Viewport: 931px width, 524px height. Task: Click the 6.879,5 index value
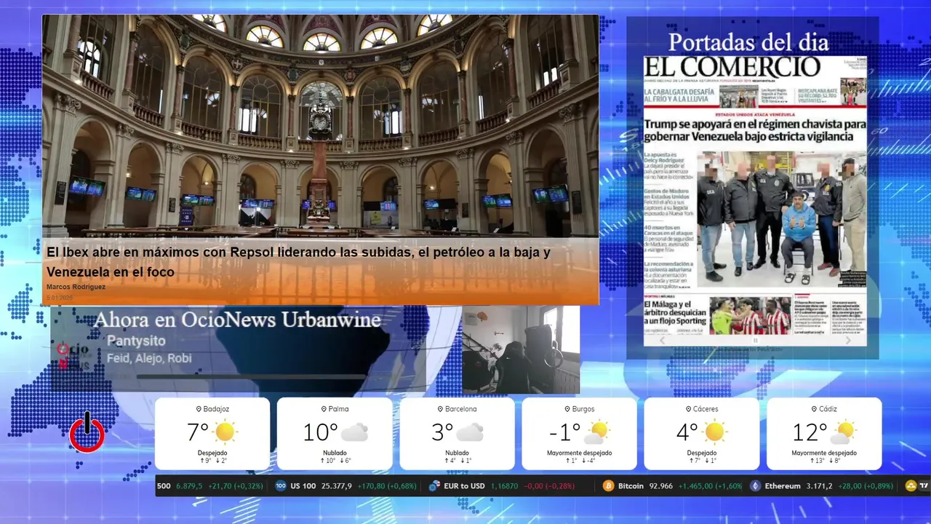point(189,485)
